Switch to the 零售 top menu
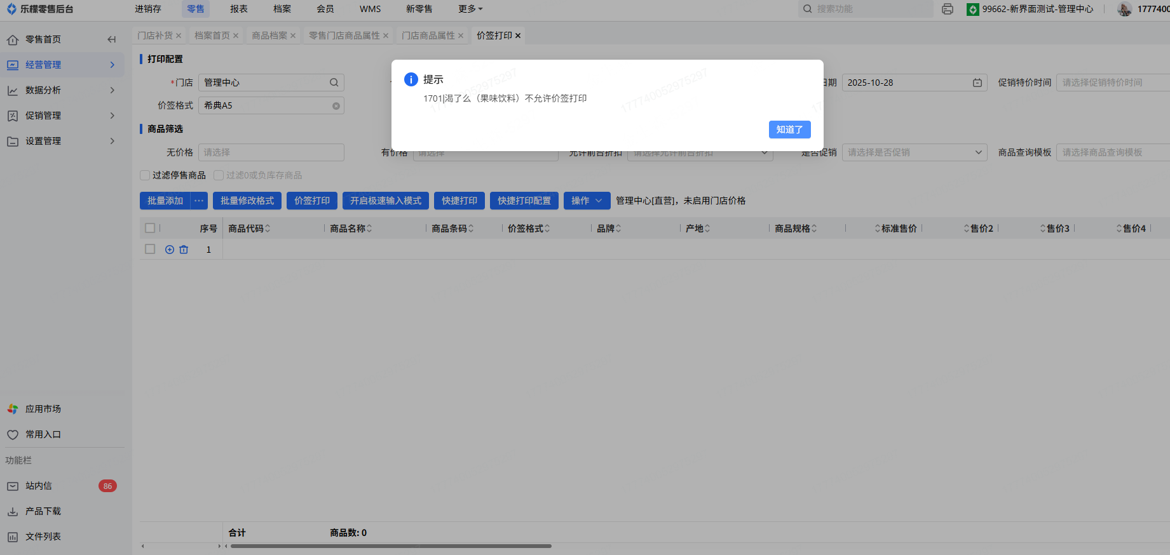 click(x=196, y=9)
